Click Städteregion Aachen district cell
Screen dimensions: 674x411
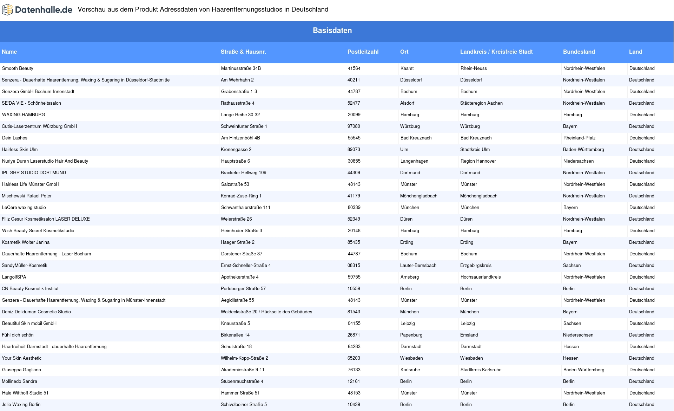(481, 103)
